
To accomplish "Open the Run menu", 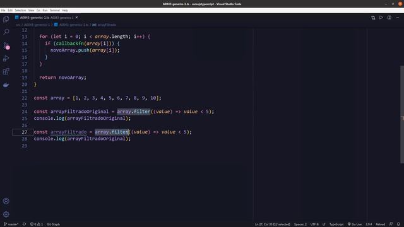I will click(x=45, y=10).
